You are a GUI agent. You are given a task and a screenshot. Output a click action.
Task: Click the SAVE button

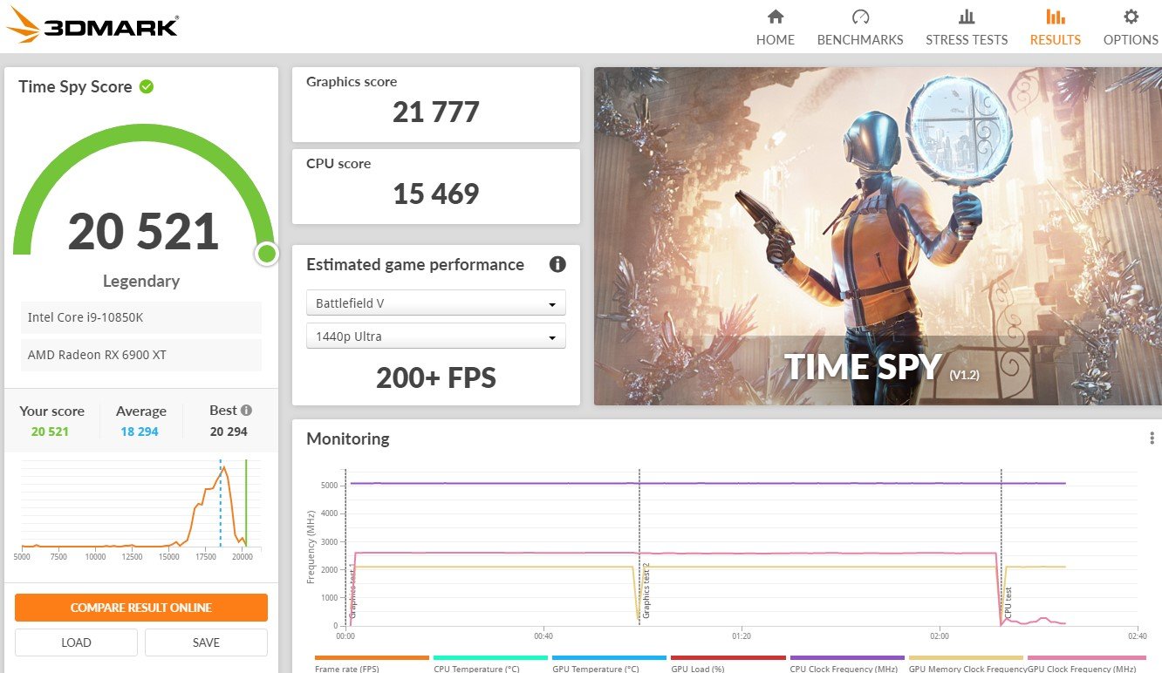(x=206, y=642)
